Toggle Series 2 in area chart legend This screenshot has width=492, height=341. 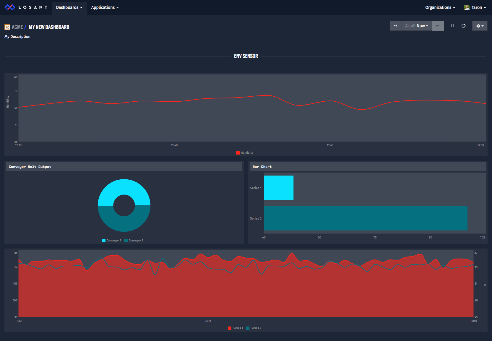pos(254,328)
